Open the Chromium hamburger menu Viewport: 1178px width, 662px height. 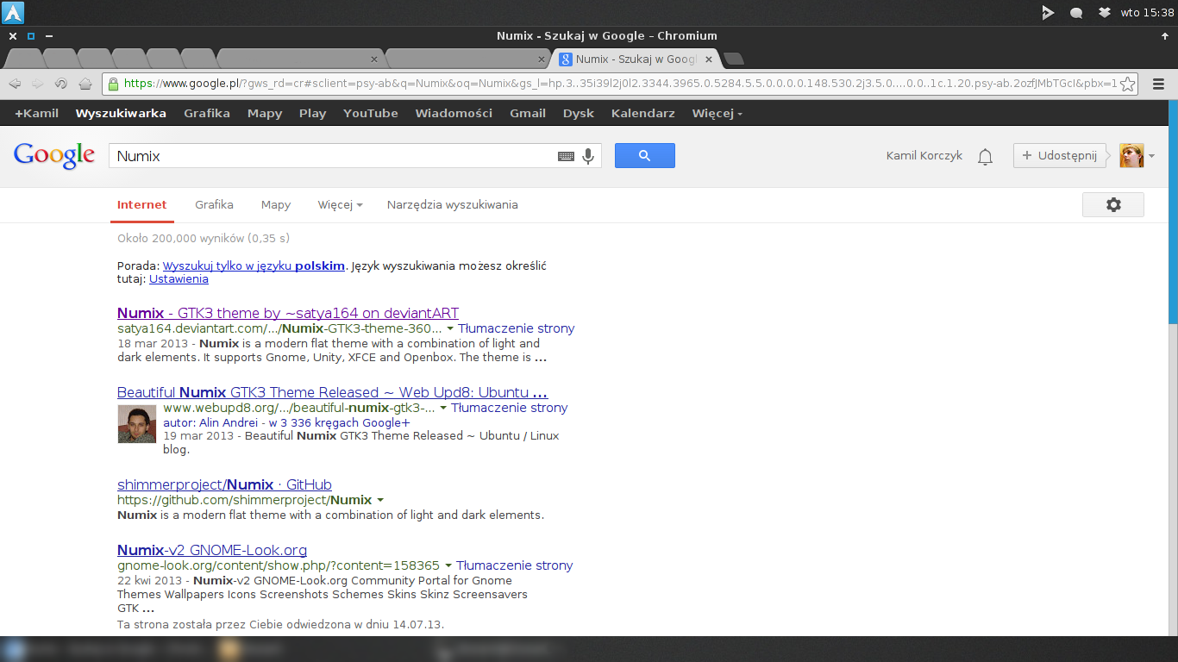click(x=1158, y=84)
